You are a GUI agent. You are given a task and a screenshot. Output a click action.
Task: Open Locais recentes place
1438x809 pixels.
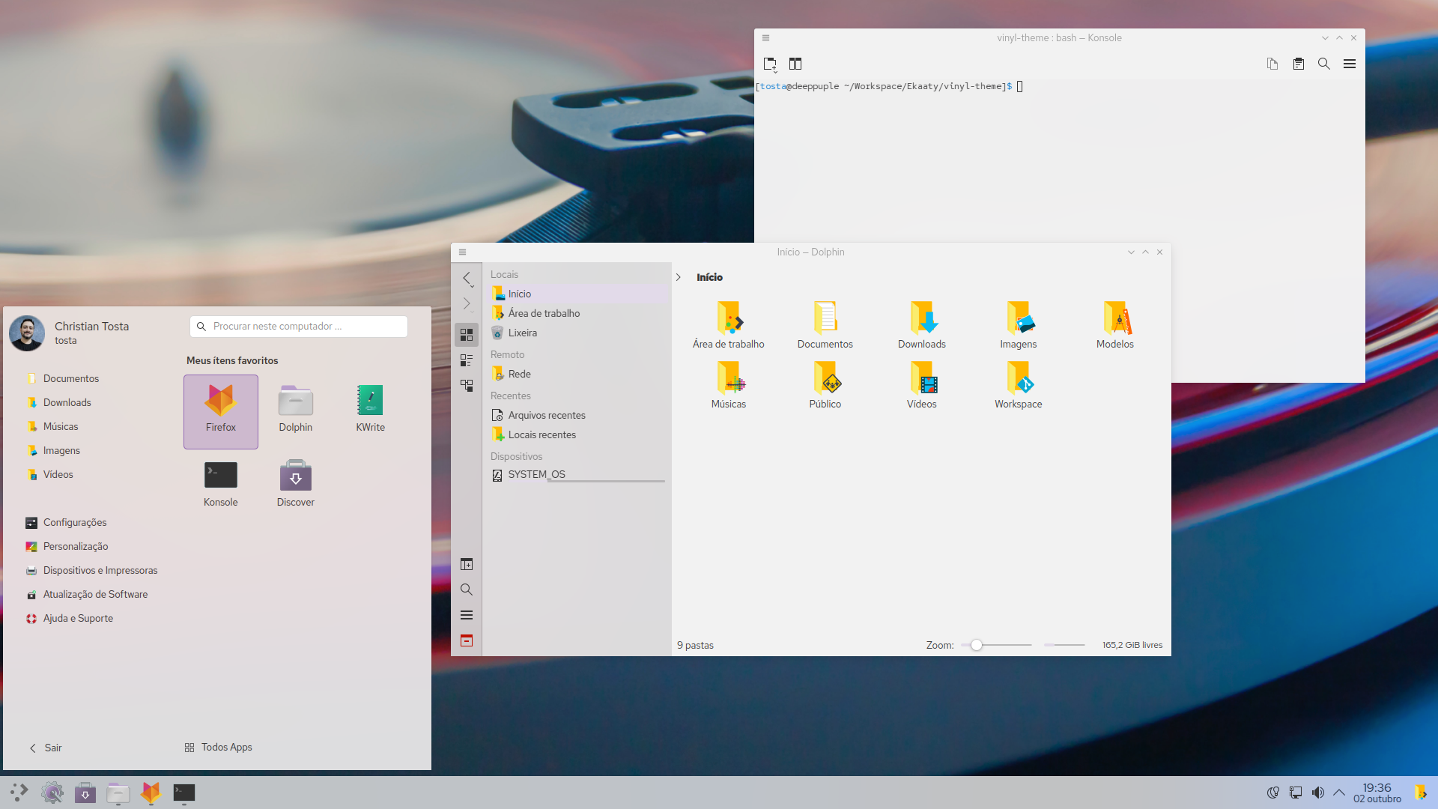[577, 435]
